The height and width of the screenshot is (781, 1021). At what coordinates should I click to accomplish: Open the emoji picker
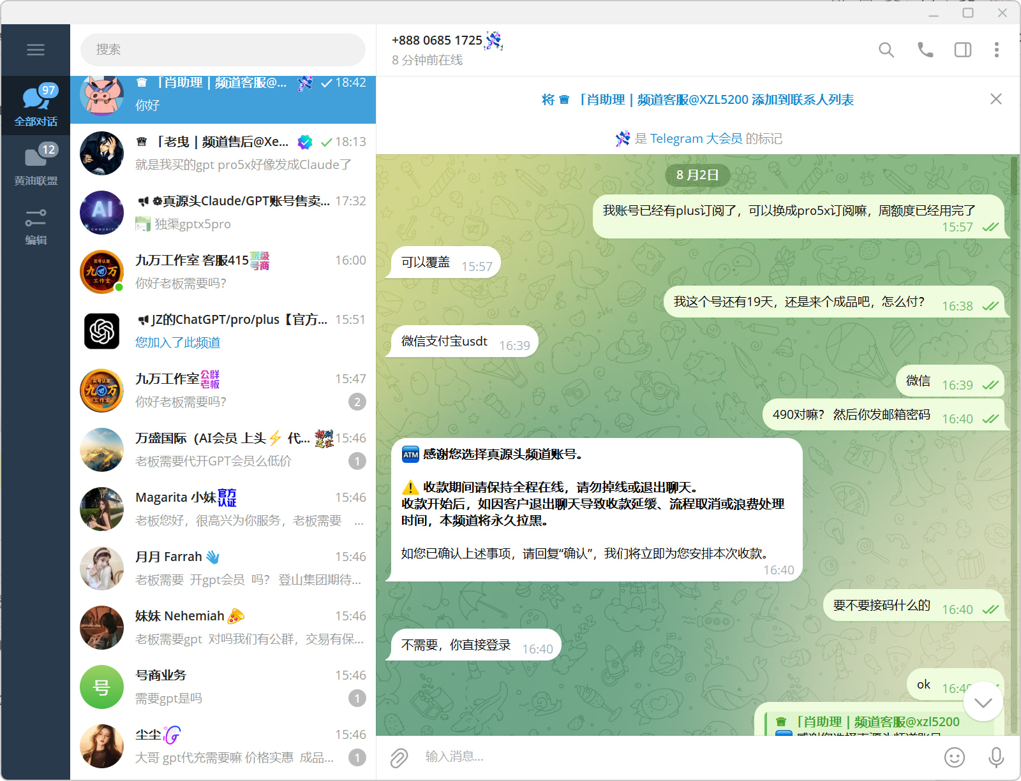955,757
